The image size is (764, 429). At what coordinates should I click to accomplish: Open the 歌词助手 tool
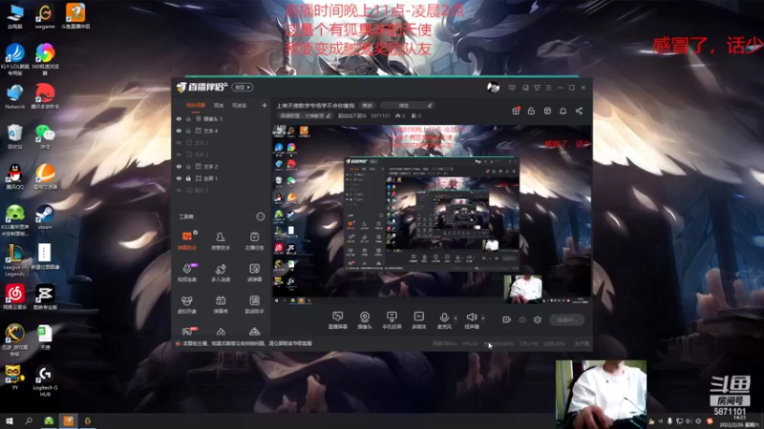(x=254, y=304)
